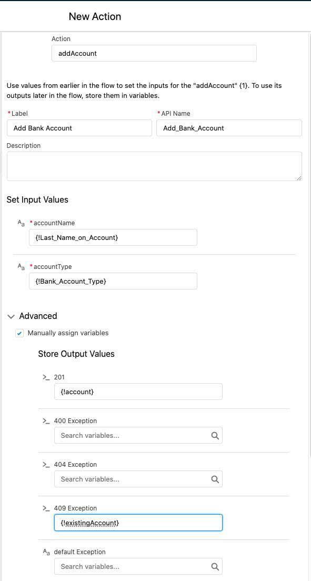Open the search icon in the 400 Exception field
The width and height of the screenshot is (311, 581).
215,435
